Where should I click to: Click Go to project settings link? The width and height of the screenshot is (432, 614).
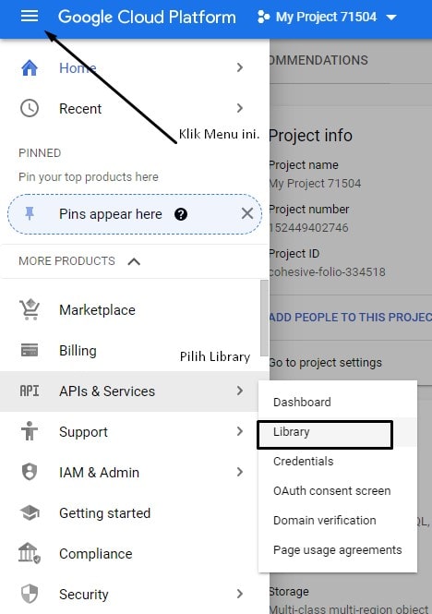[x=326, y=363]
